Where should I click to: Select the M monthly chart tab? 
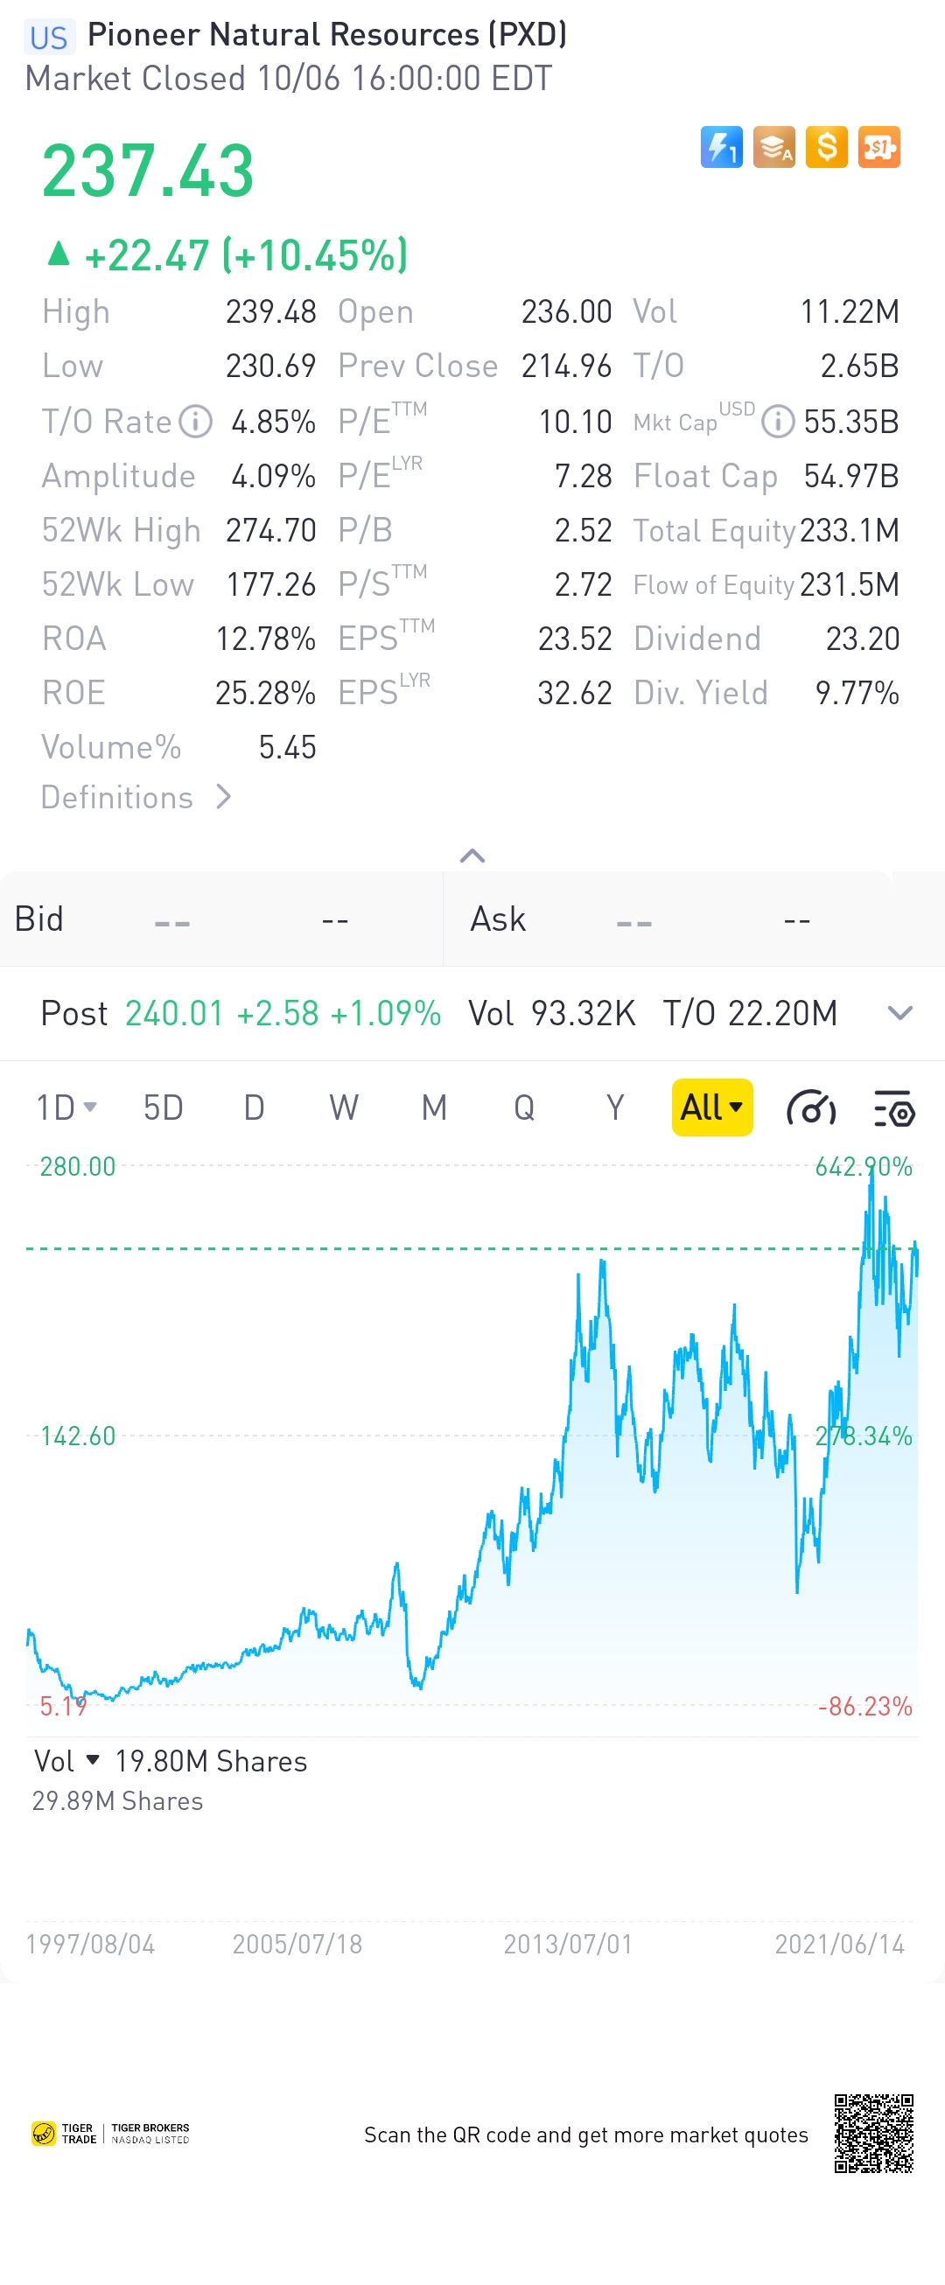click(434, 1108)
